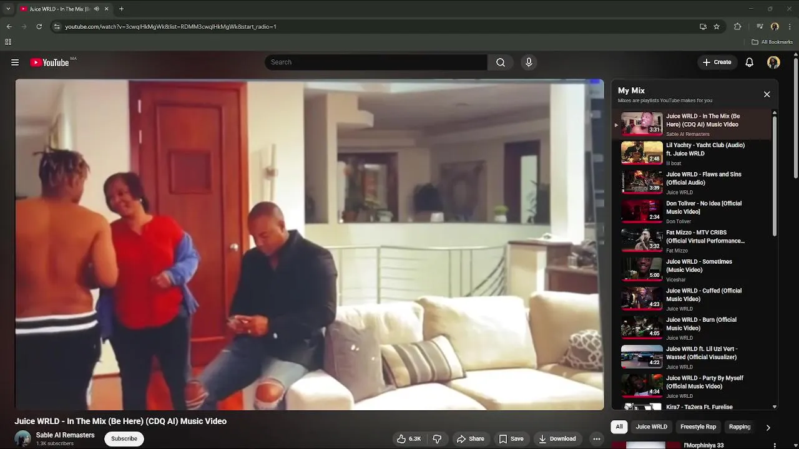Play Juice WRLD - Sometimes thumbnail
799x449 pixels.
(x=642, y=269)
